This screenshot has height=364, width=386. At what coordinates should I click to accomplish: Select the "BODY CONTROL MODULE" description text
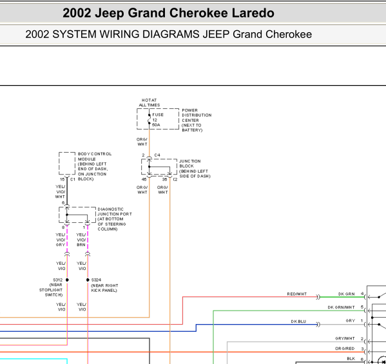pyautogui.click(x=95, y=166)
